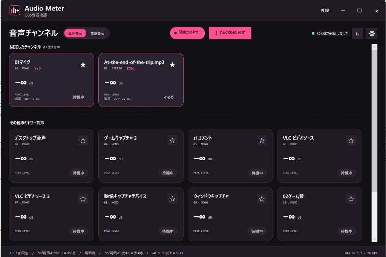Star the 02ゲーム音 channel
Screen dimensions: 386x257
coord(351,199)
